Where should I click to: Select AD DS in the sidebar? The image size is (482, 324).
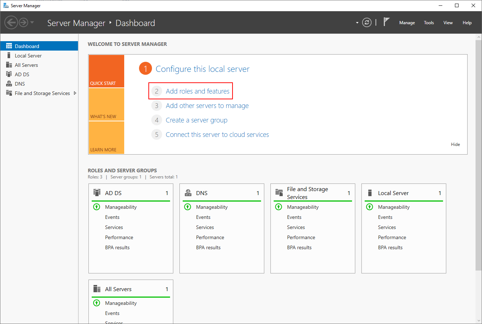coord(39,74)
